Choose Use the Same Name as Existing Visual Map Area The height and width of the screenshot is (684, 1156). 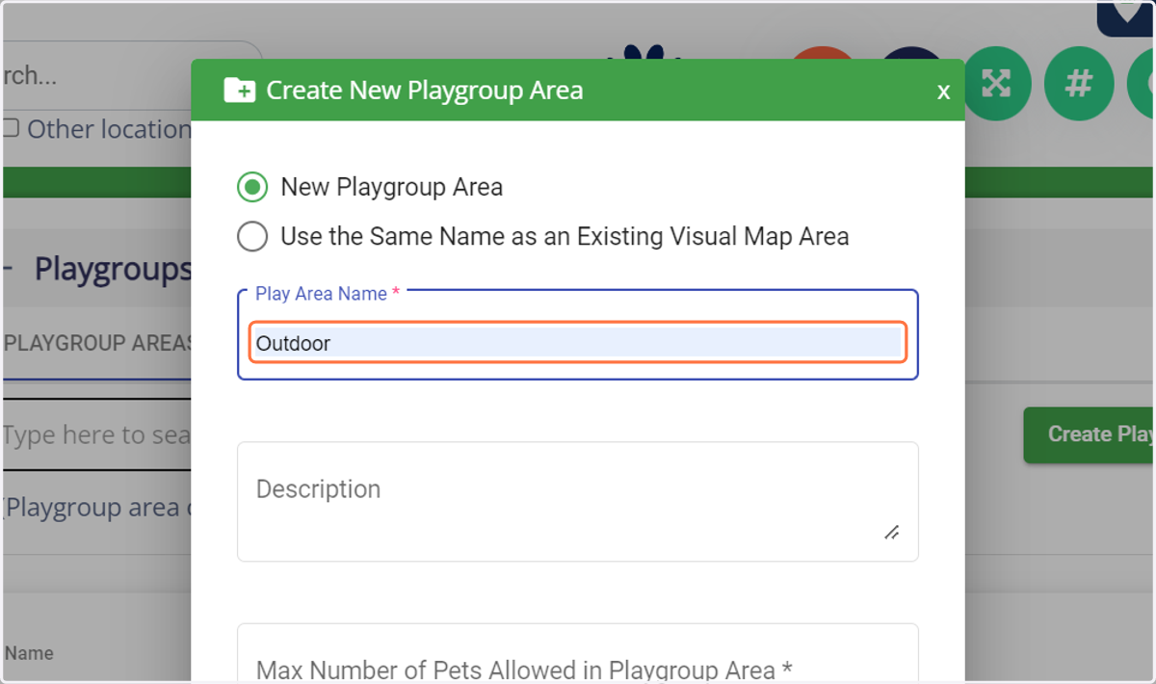pos(252,236)
